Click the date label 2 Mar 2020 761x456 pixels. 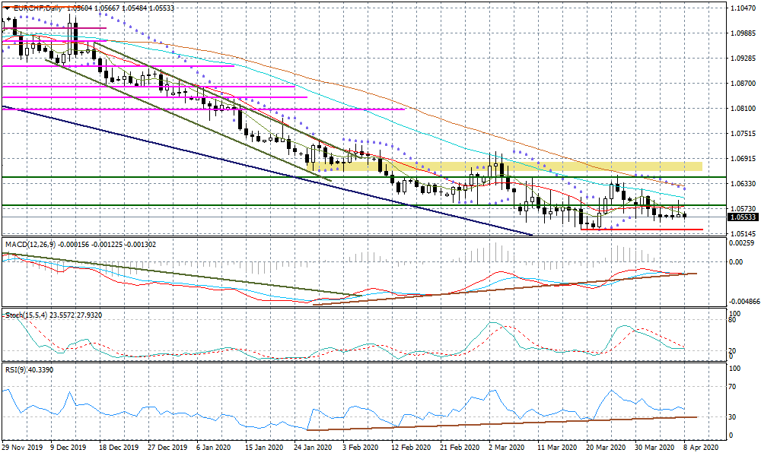(507, 448)
